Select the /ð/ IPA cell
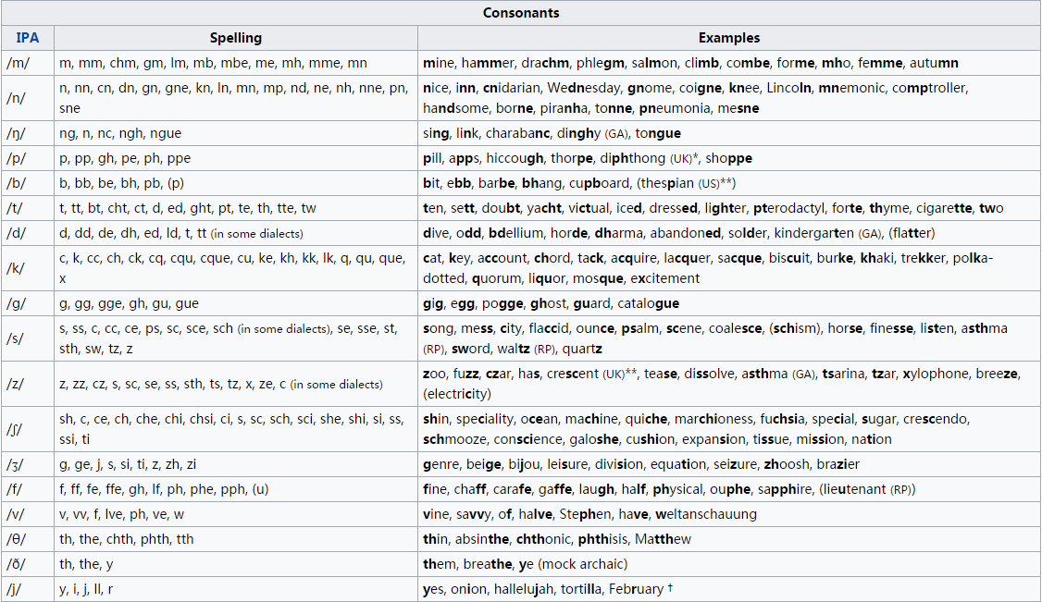 tap(27, 564)
